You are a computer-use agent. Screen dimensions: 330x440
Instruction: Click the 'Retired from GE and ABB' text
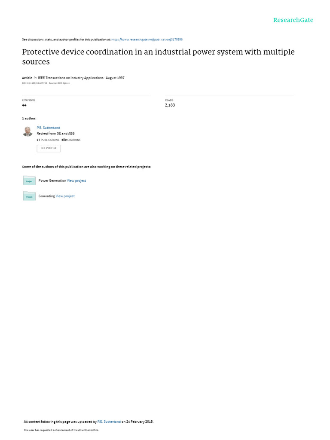[55, 134]
